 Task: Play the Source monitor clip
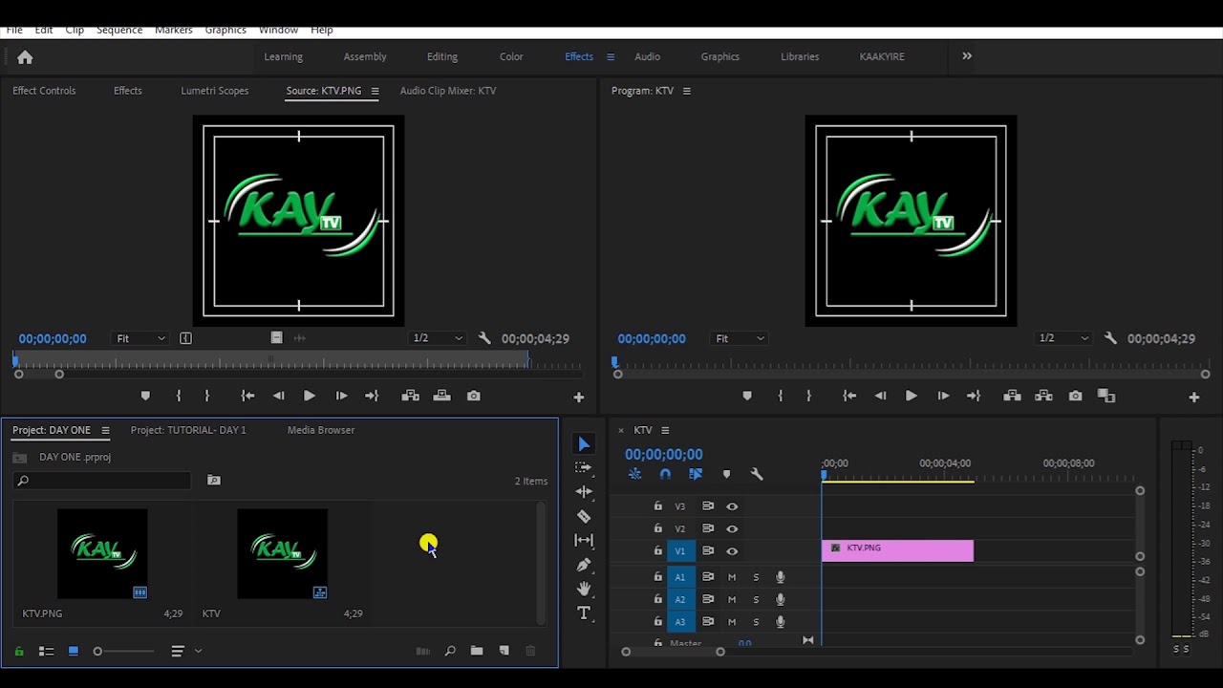point(310,396)
